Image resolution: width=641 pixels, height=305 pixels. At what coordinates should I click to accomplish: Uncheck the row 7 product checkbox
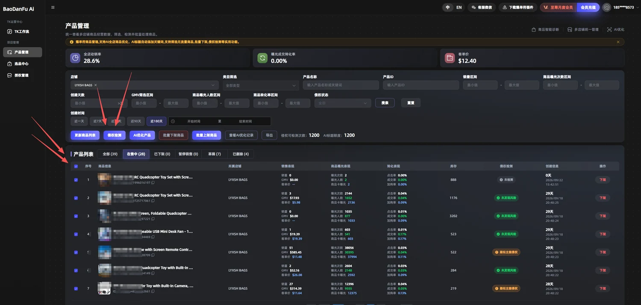coord(76,288)
